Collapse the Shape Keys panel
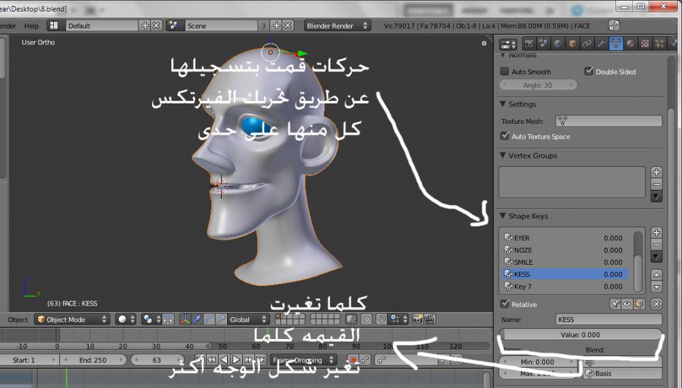 pos(503,215)
